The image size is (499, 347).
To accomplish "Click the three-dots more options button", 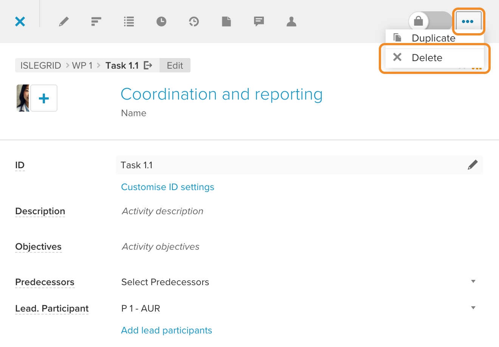I will click(x=468, y=21).
